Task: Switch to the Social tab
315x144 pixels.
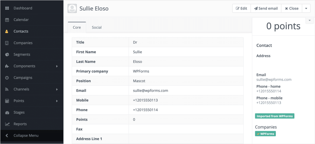Action: [x=97, y=27]
